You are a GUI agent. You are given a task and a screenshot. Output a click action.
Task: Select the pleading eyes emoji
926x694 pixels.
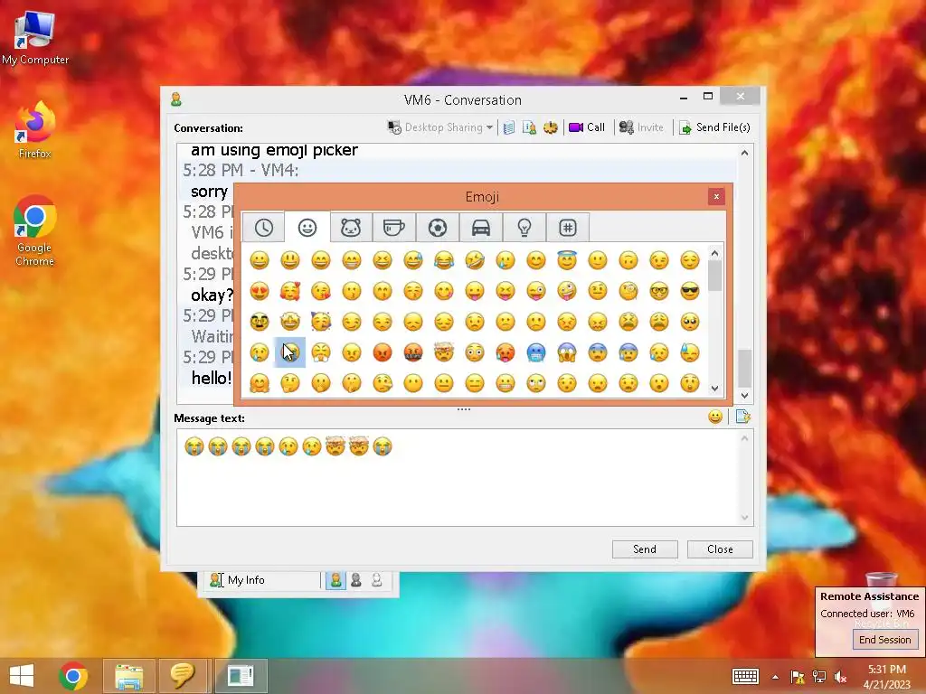(x=690, y=322)
